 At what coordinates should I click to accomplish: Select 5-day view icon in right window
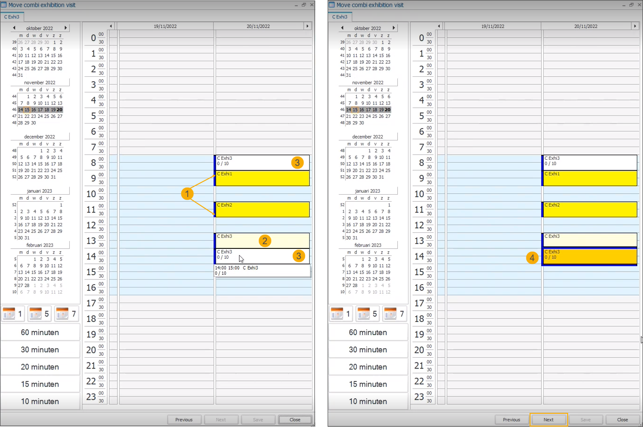point(368,313)
